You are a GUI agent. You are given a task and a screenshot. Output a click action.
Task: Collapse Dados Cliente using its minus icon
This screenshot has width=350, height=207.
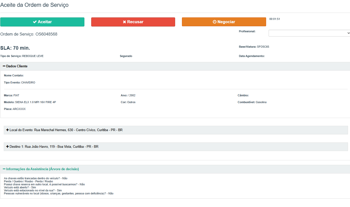point(4,66)
